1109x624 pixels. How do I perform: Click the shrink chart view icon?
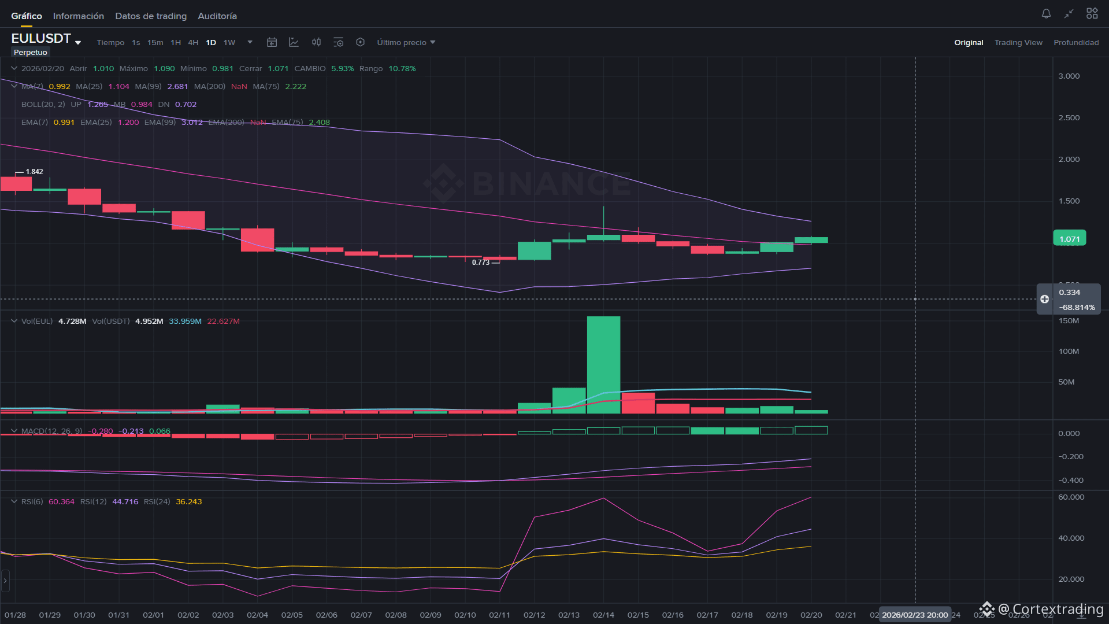pyautogui.click(x=1069, y=13)
